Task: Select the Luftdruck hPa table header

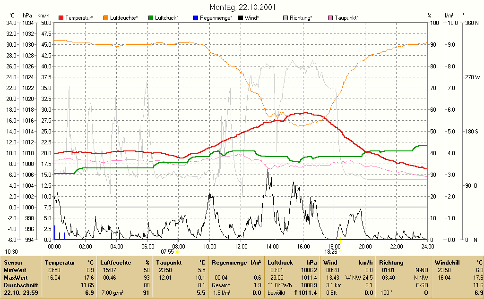Action: [292, 263]
